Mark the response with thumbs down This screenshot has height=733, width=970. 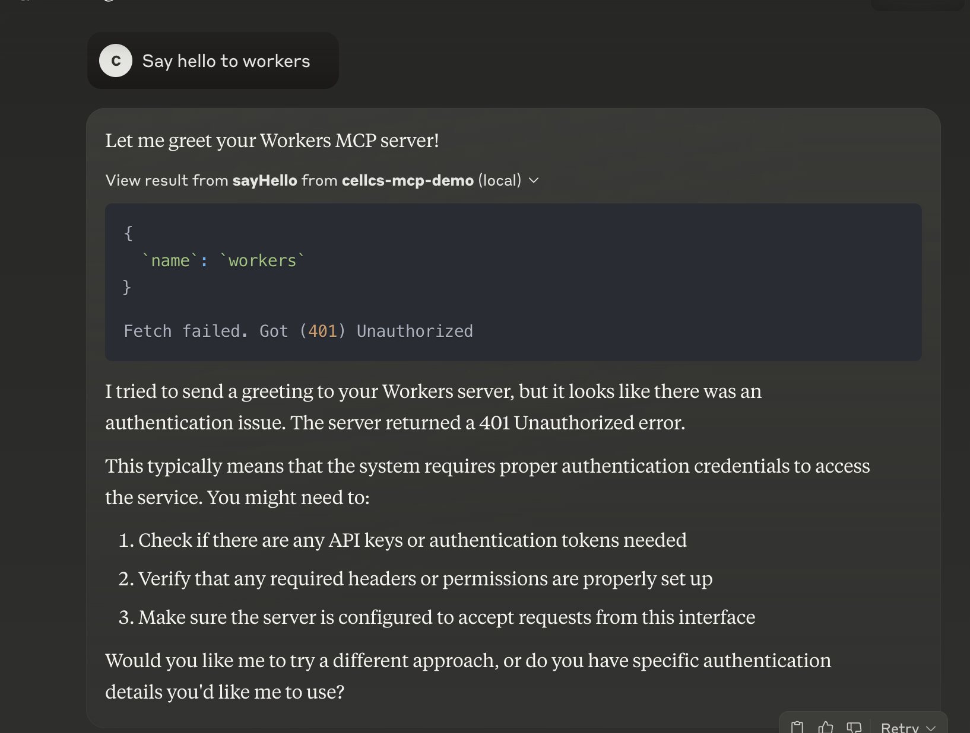click(x=854, y=727)
